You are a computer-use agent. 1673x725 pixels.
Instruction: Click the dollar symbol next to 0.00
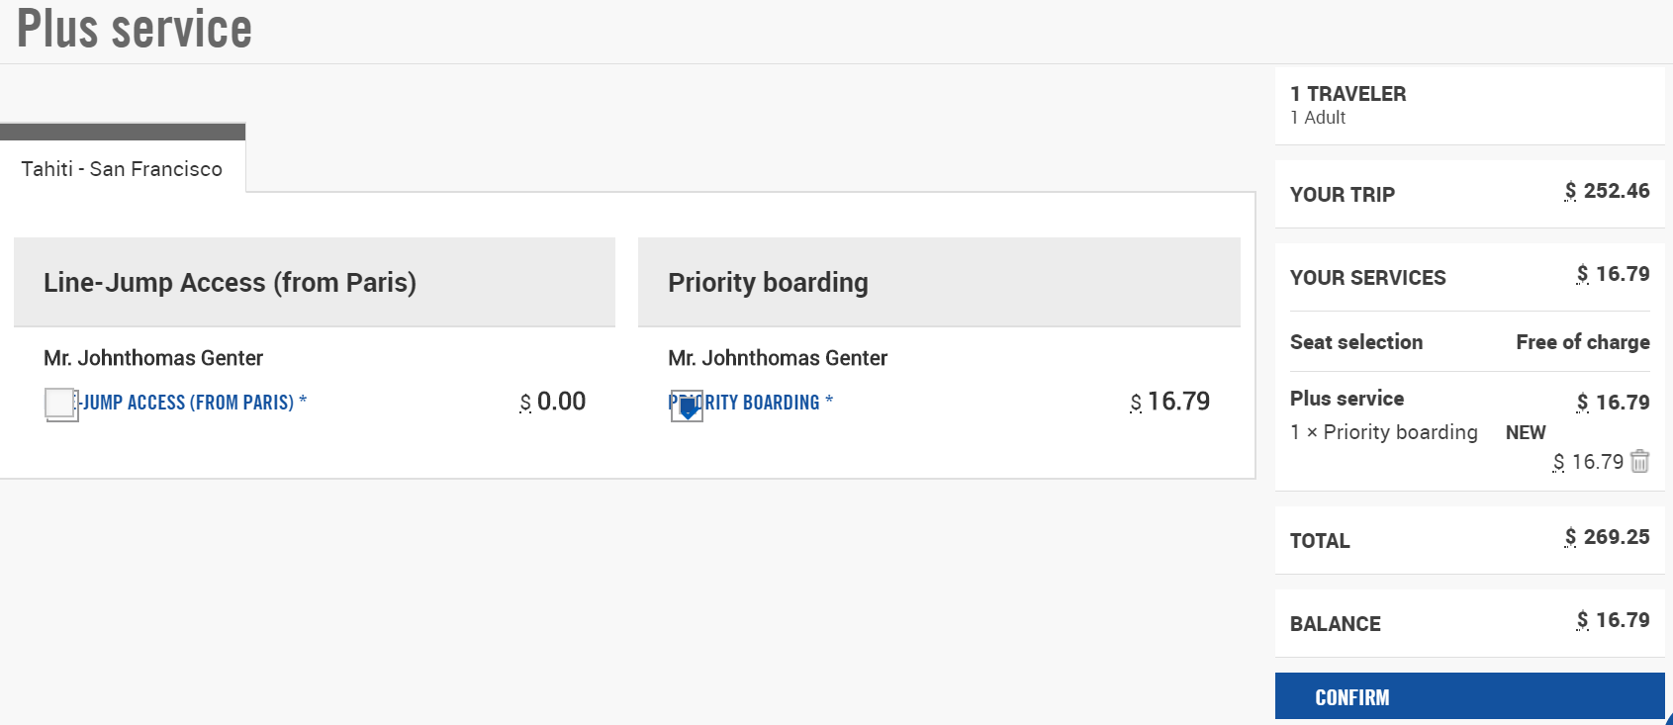click(525, 403)
